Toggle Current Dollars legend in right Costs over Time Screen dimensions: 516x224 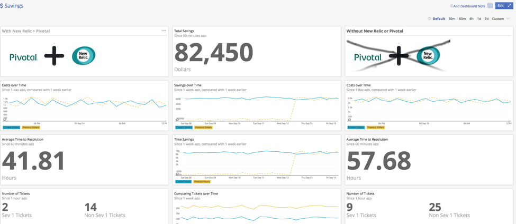356,127
